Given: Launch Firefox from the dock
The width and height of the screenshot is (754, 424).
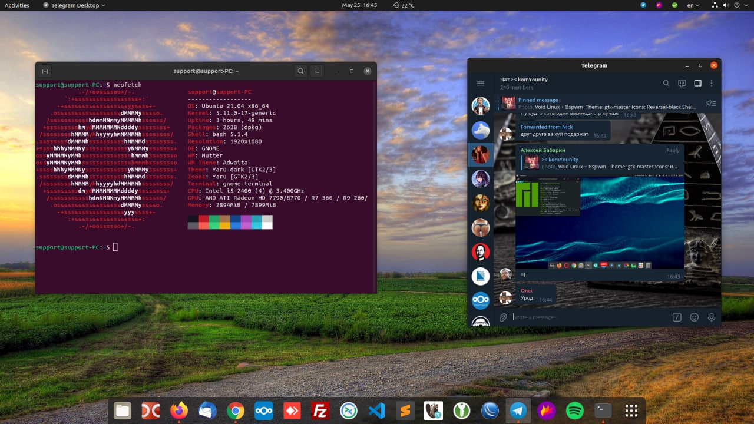Looking at the screenshot, I should coord(179,410).
